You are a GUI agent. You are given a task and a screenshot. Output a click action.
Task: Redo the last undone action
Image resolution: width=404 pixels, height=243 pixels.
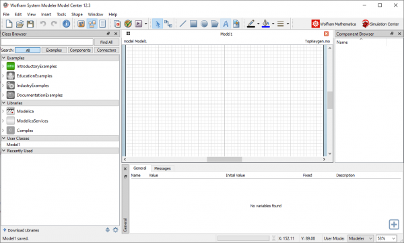point(54,24)
